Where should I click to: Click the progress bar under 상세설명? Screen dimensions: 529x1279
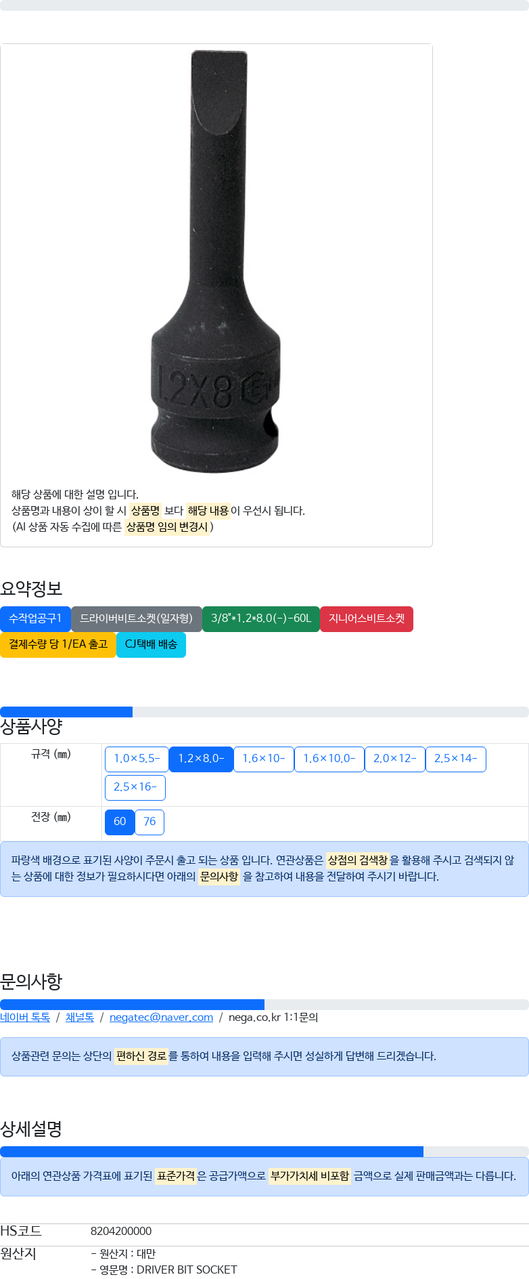(264, 1152)
